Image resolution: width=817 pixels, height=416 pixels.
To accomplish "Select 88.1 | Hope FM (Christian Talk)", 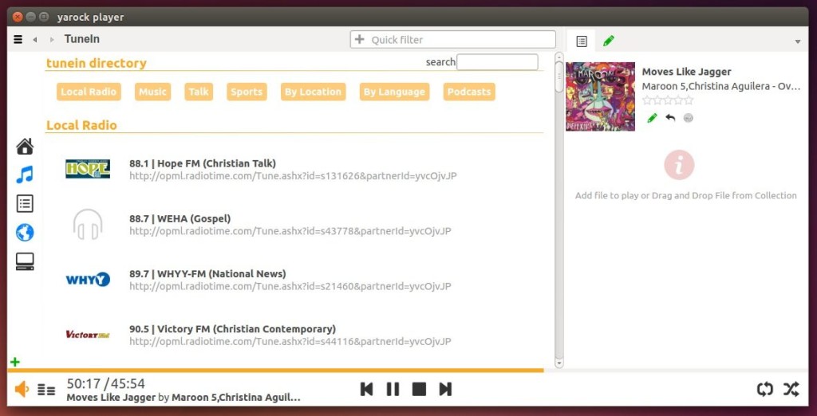I will tap(203, 163).
